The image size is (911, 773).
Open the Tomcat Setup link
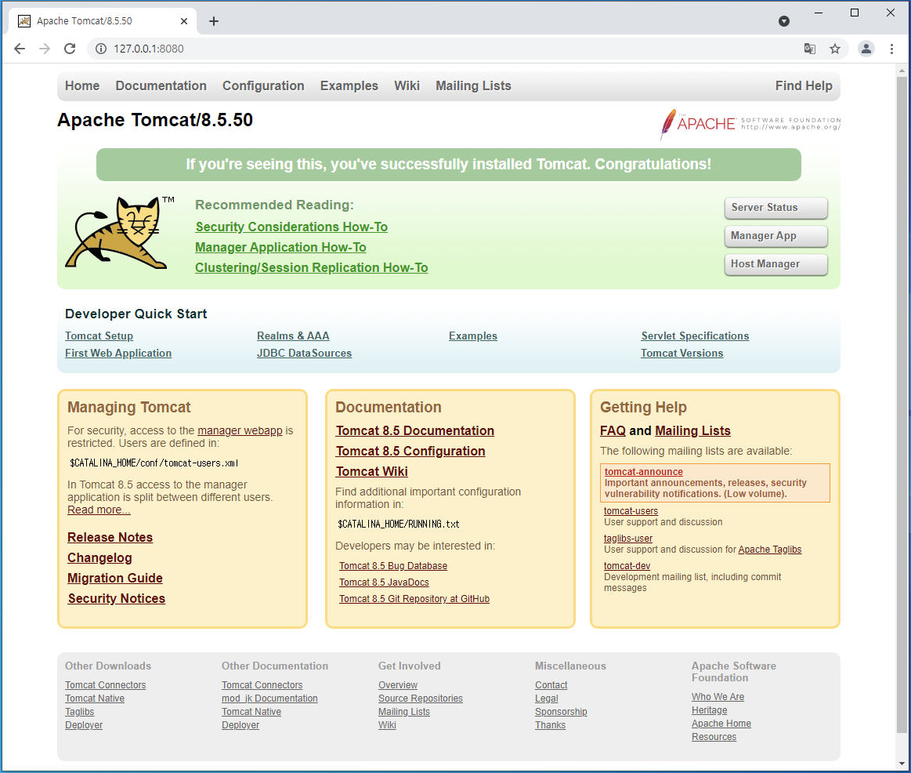(x=99, y=336)
